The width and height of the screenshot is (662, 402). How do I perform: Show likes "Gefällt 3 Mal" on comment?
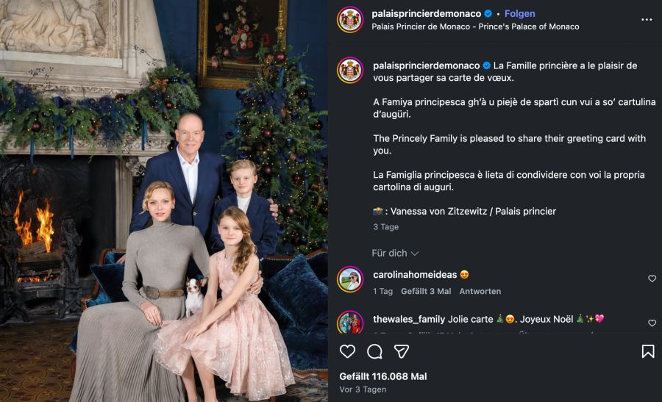coord(426,291)
